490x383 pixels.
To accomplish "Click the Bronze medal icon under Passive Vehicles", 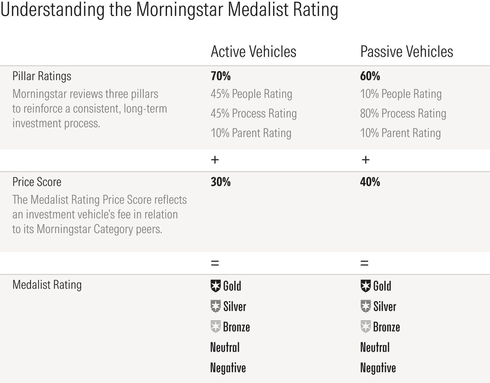I will (366, 327).
